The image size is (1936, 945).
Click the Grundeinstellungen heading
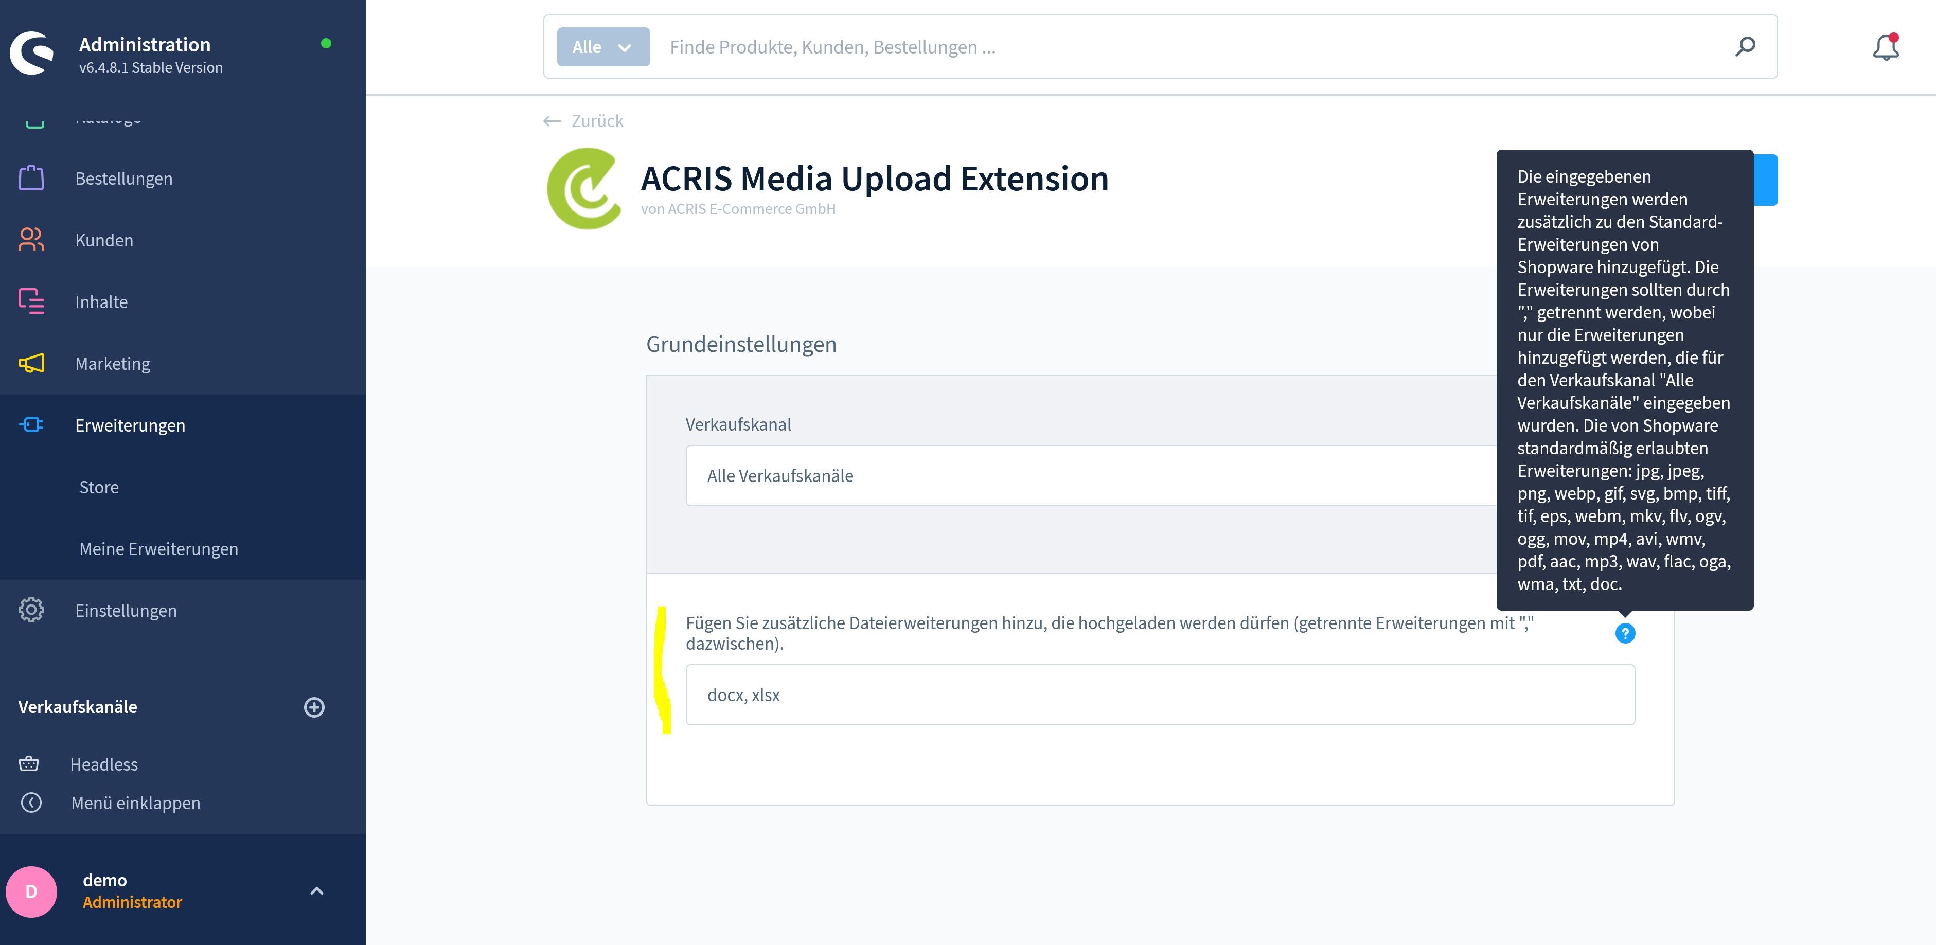(x=741, y=344)
